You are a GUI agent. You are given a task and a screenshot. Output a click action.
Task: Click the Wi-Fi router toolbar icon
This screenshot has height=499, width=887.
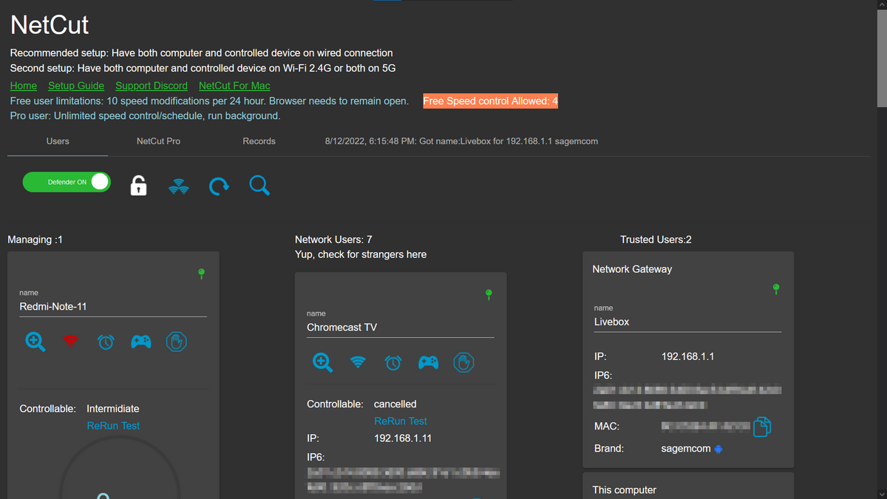pyautogui.click(x=178, y=186)
